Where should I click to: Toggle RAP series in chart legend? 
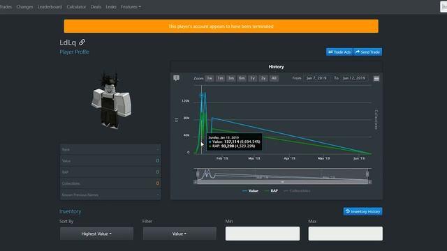point(271,191)
